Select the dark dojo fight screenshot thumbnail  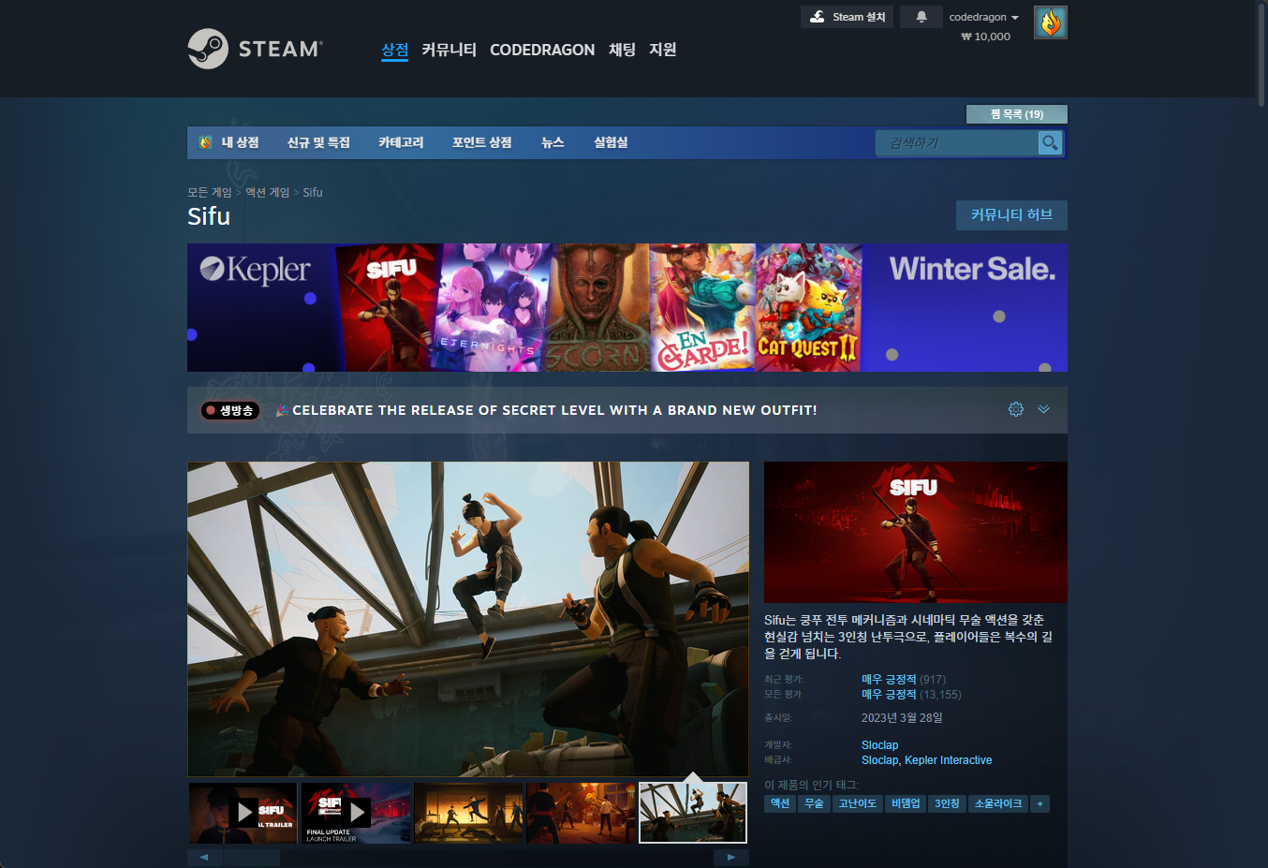coord(468,813)
